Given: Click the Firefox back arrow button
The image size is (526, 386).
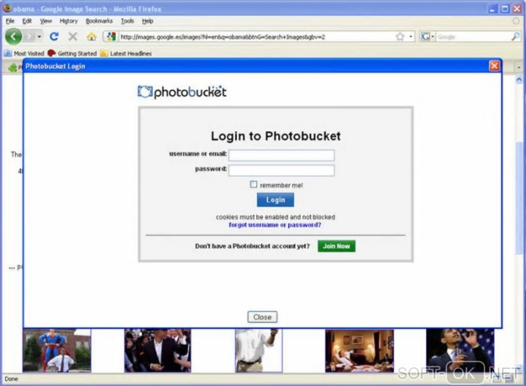Looking at the screenshot, I should click(13, 36).
